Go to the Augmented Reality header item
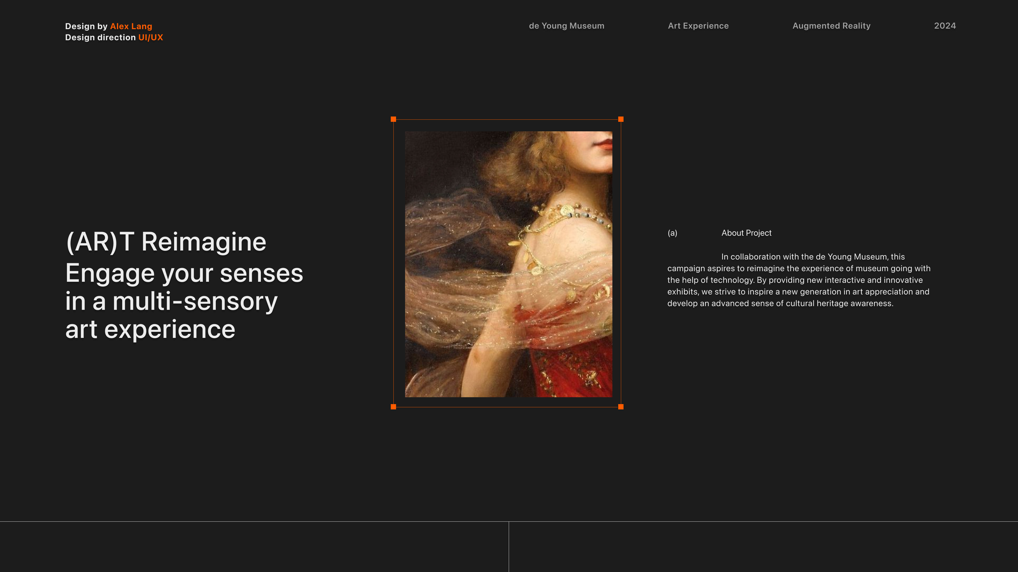1018x572 pixels. (x=831, y=26)
